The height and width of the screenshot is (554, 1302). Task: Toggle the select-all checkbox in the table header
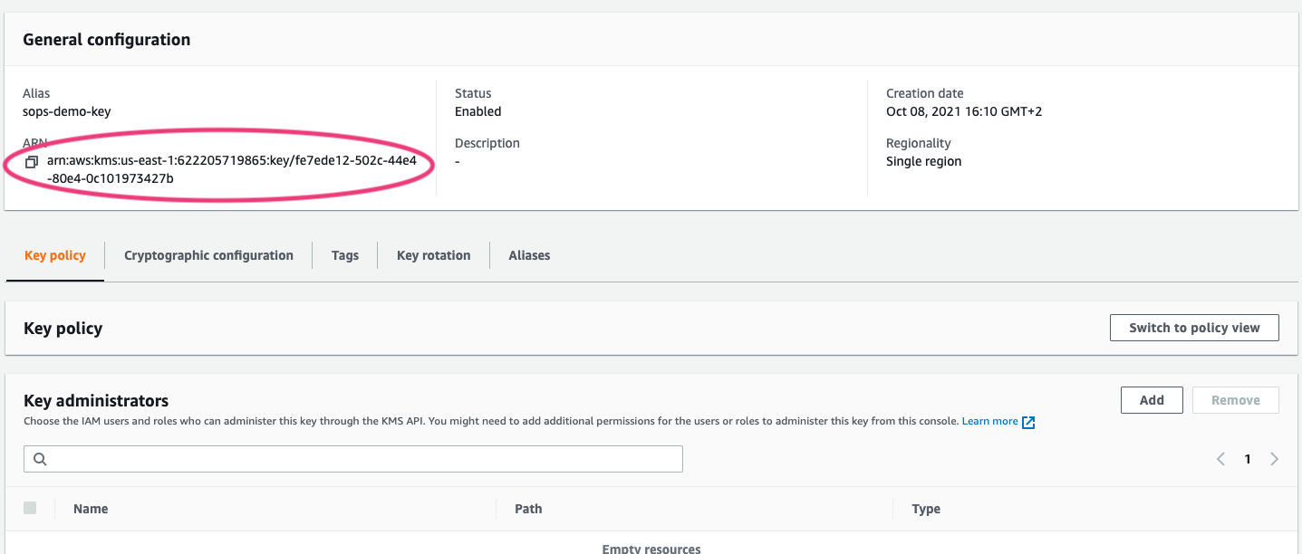tap(30, 508)
